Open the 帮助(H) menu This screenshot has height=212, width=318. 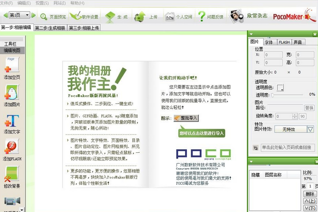[77, 3]
